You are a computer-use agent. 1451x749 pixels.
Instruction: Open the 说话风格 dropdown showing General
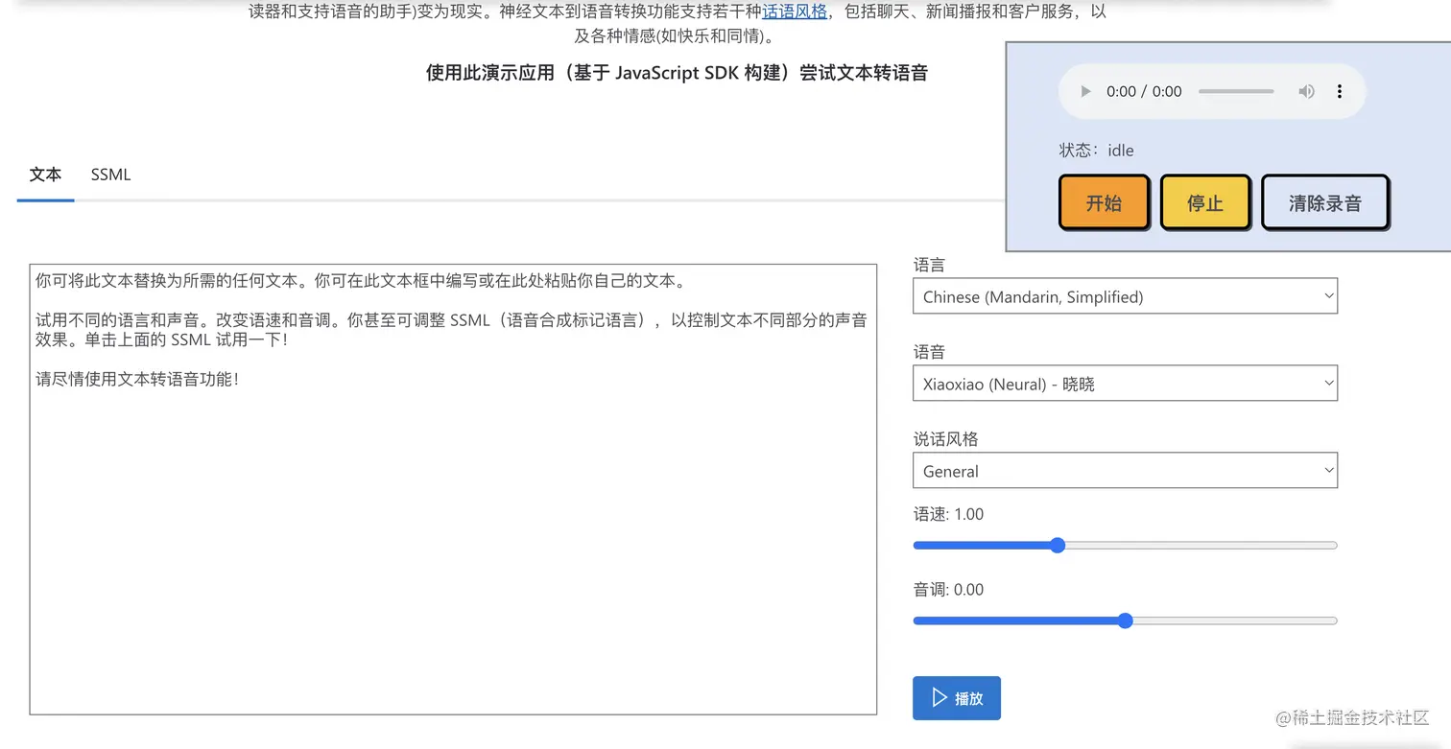[1125, 471]
